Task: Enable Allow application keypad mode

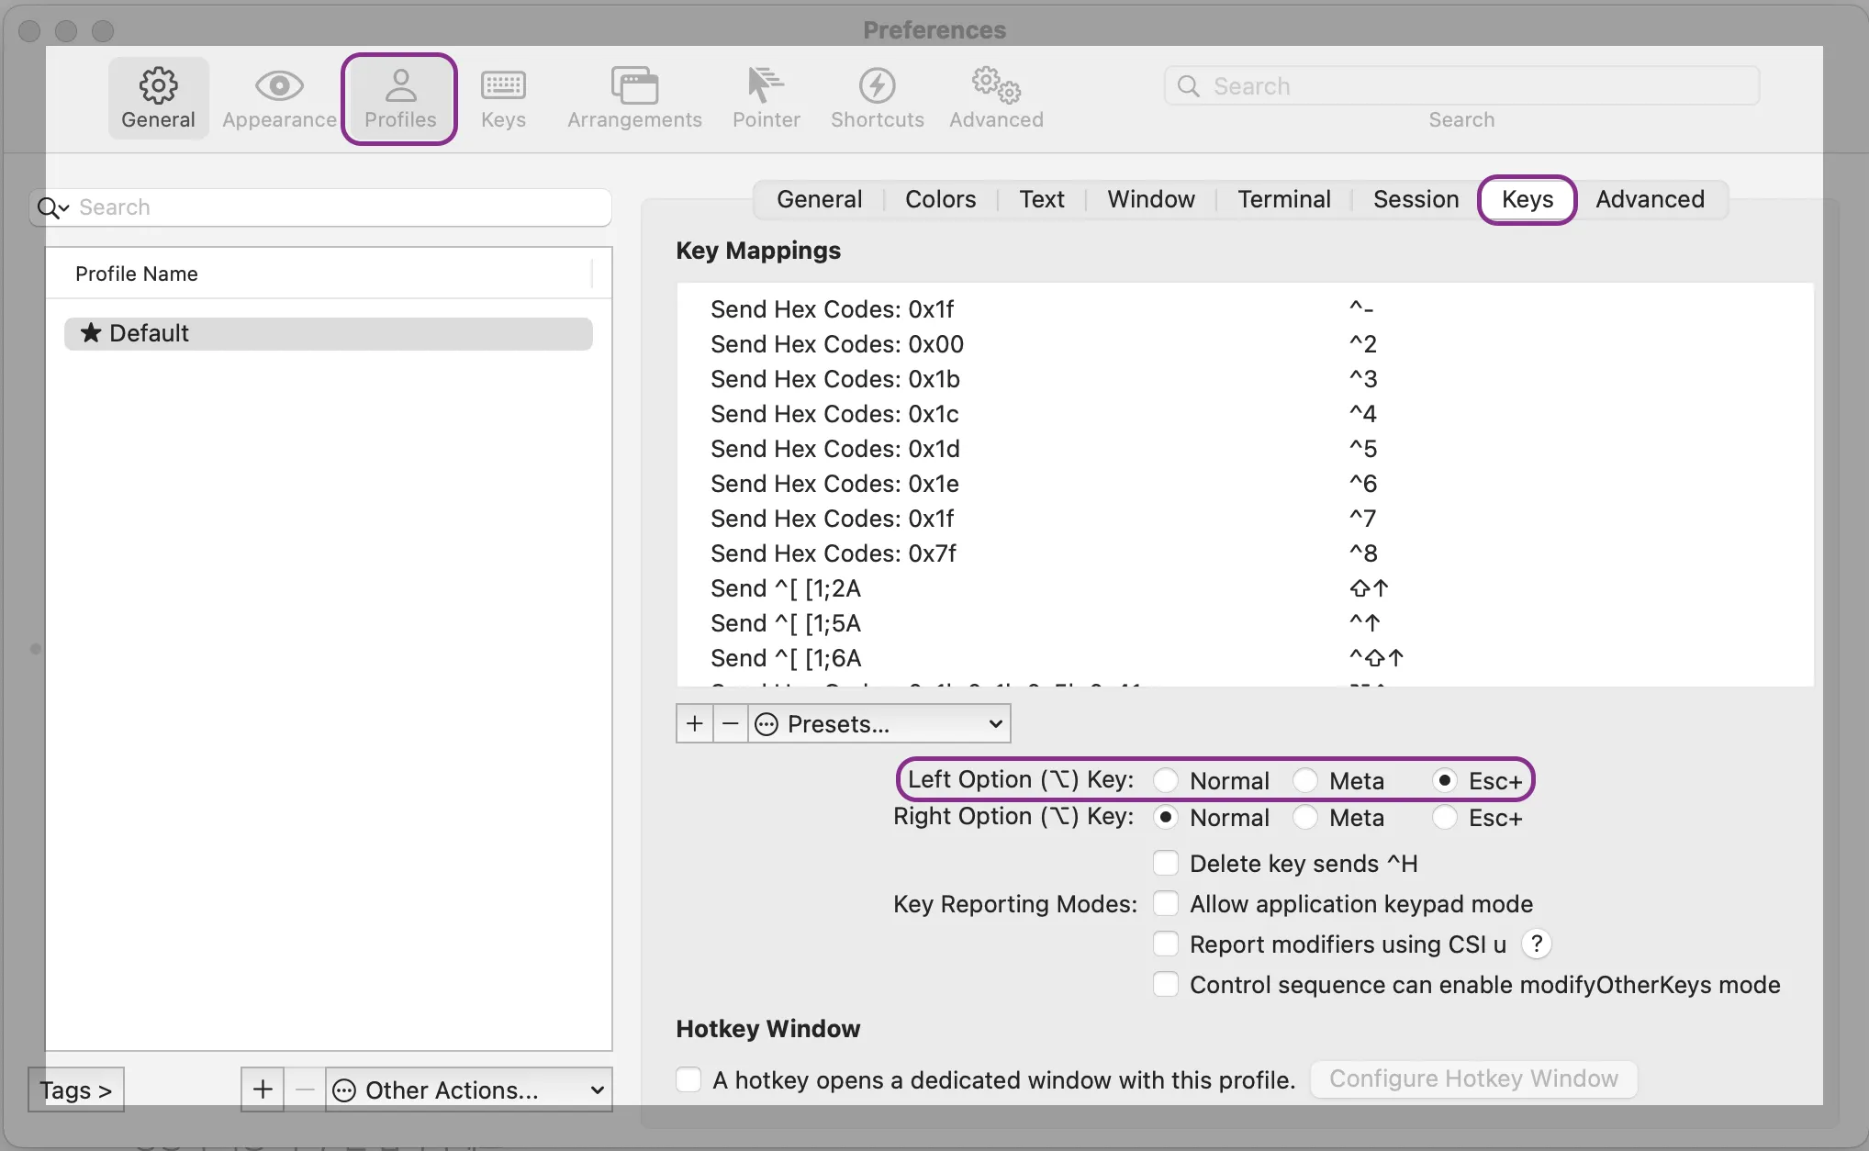Action: [x=1166, y=904]
